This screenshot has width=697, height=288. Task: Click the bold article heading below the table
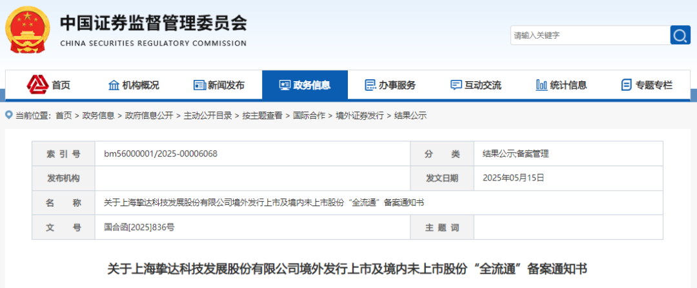(x=347, y=269)
